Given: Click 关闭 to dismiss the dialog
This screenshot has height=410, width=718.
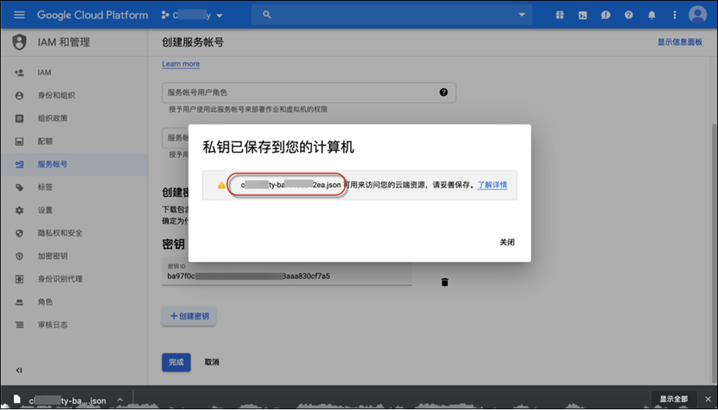Looking at the screenshot, I should click(507, 242).
